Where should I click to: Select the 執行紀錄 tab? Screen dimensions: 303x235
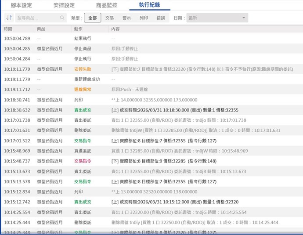coord(149,5)
